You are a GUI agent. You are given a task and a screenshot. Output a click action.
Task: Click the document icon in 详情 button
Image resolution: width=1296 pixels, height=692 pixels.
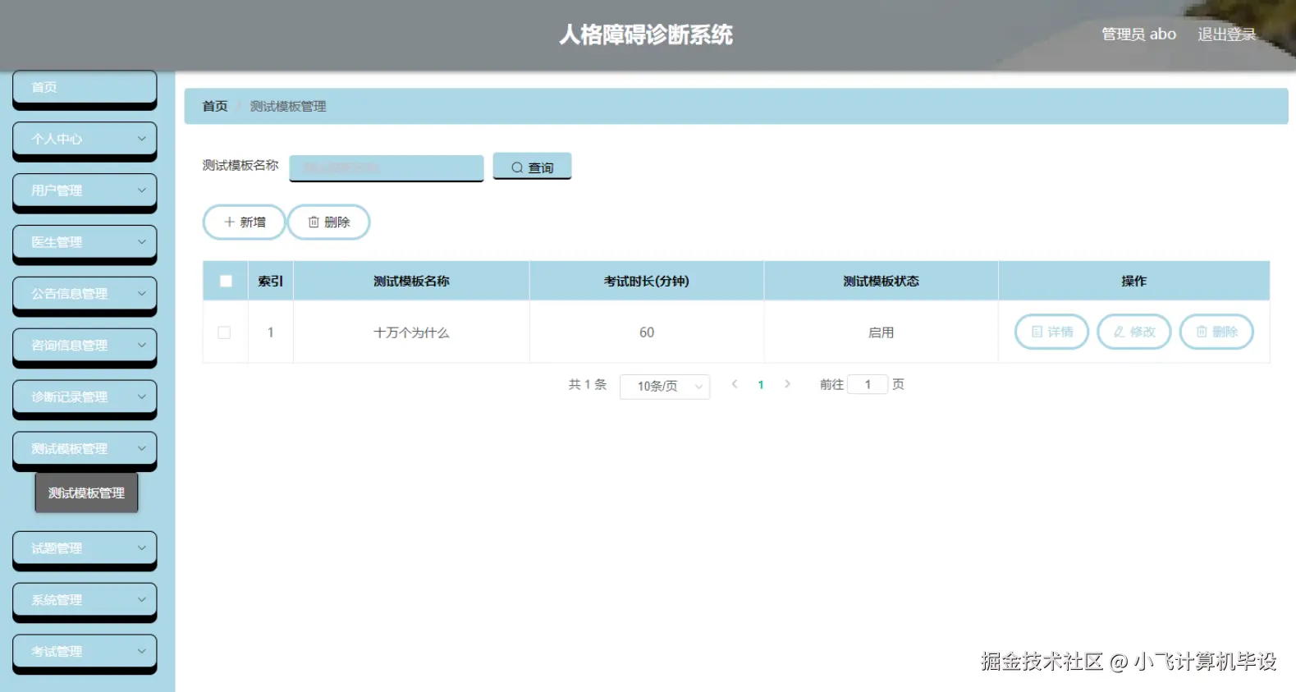pyautogui.click(x=1037, y=332)
